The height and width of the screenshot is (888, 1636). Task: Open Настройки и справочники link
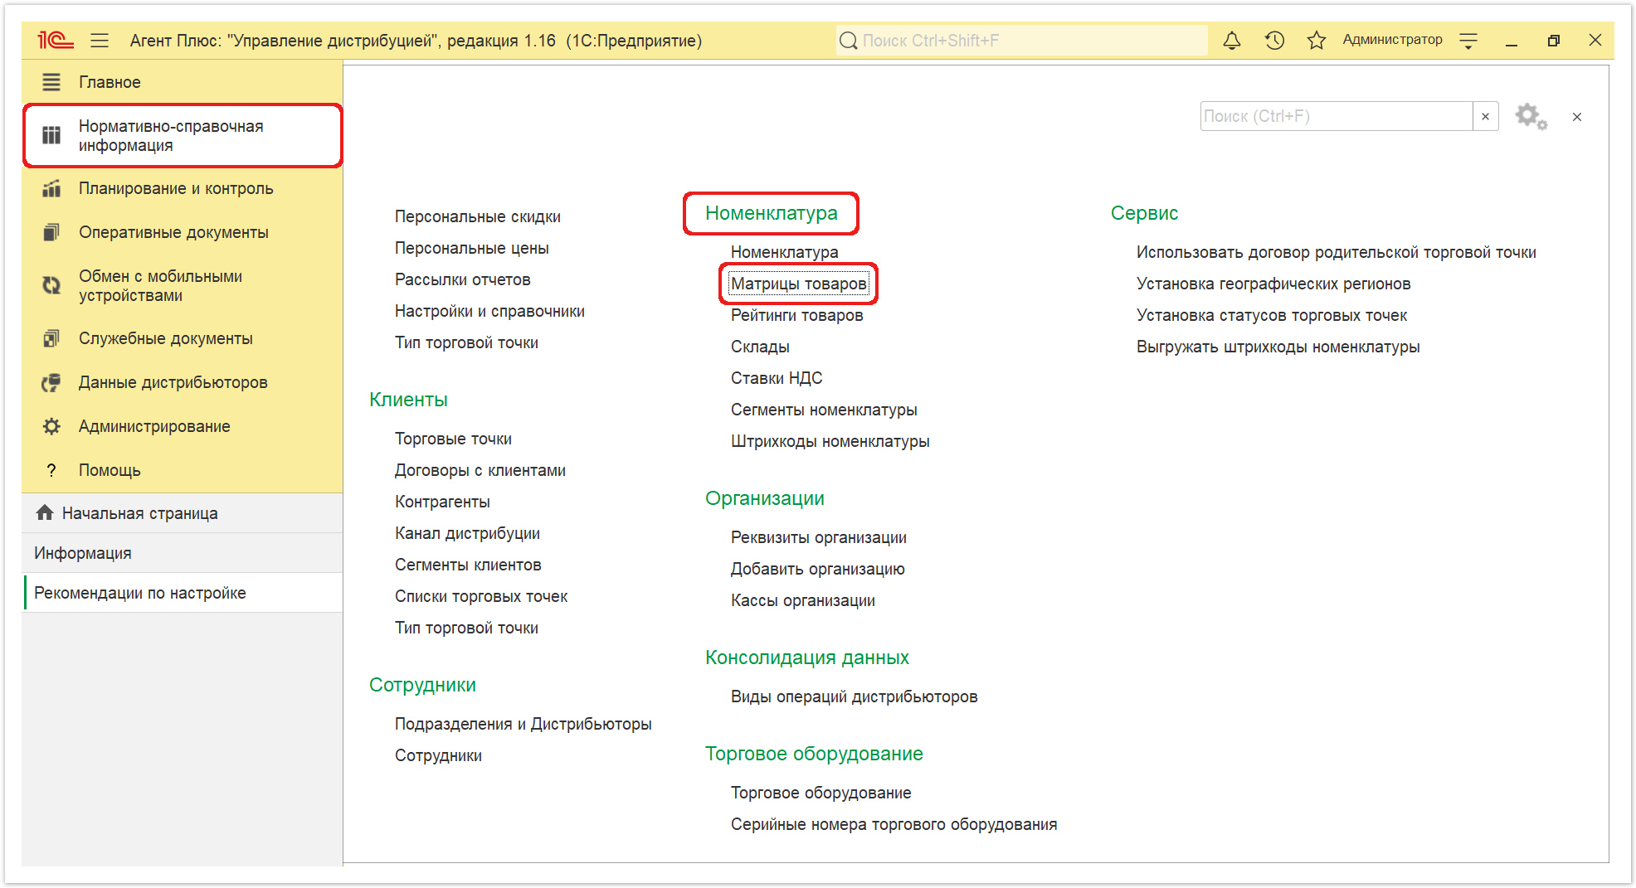pyautogui.click(x=489, y=311)
